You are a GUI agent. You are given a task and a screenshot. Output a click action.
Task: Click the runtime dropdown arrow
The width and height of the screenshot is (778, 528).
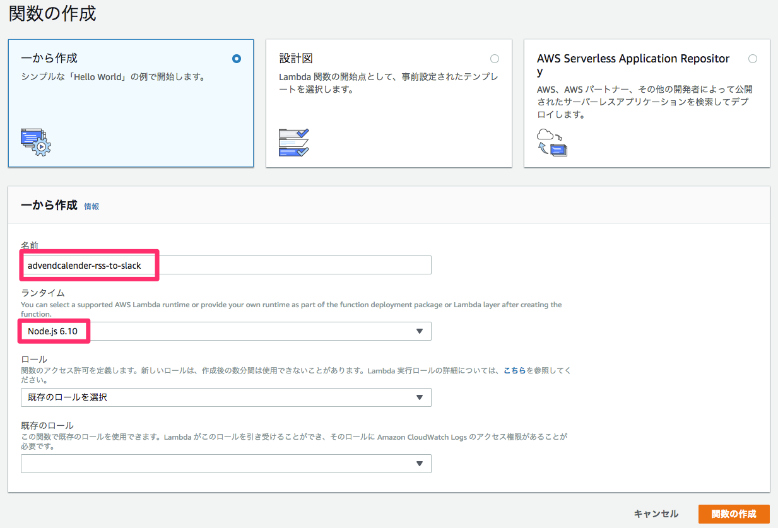420,331
